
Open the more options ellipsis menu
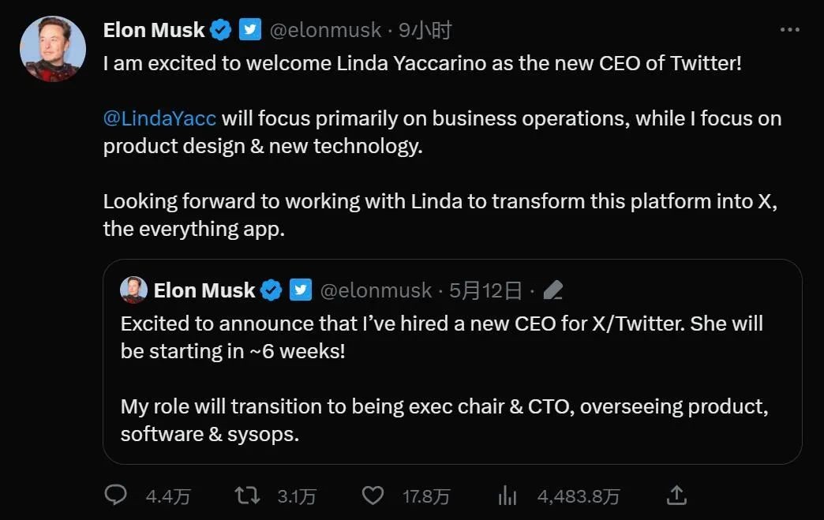click(x=789, y=30)
